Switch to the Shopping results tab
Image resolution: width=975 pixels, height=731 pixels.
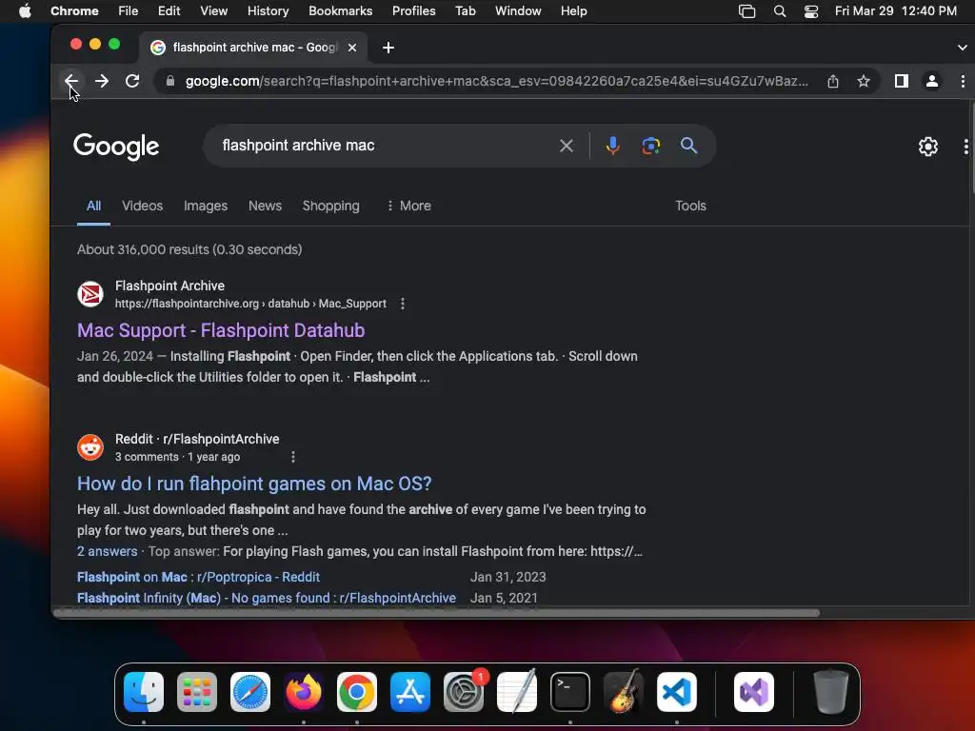[x=330, y=206]
